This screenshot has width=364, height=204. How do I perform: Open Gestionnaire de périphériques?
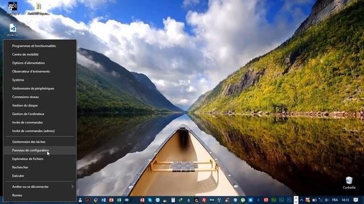[x=40, y=88]
